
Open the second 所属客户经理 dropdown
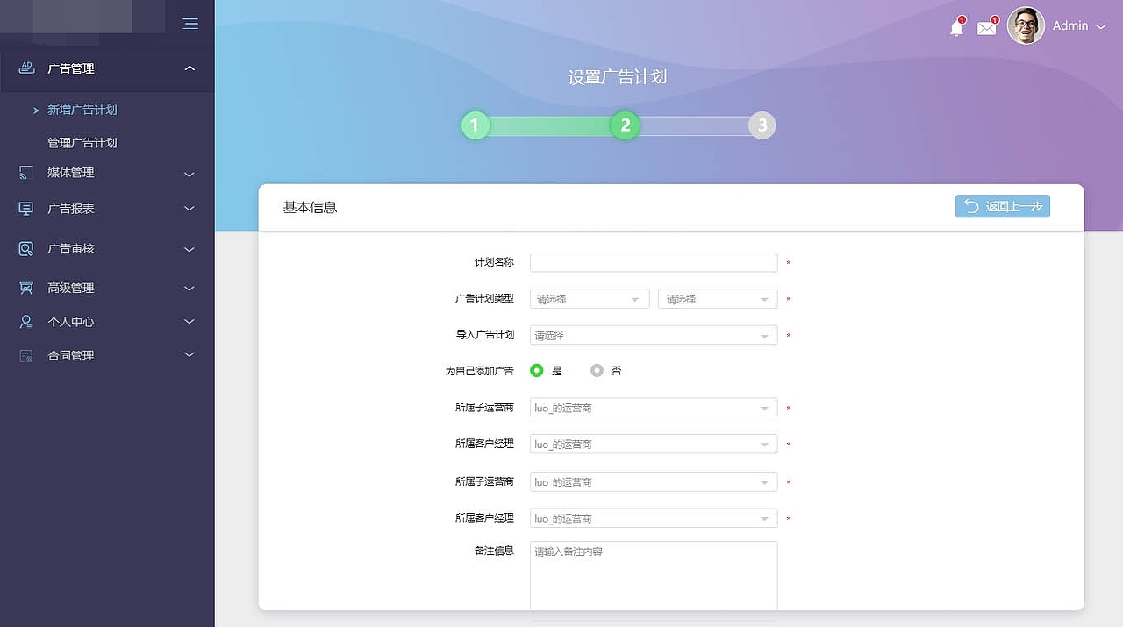pos(654,518)
